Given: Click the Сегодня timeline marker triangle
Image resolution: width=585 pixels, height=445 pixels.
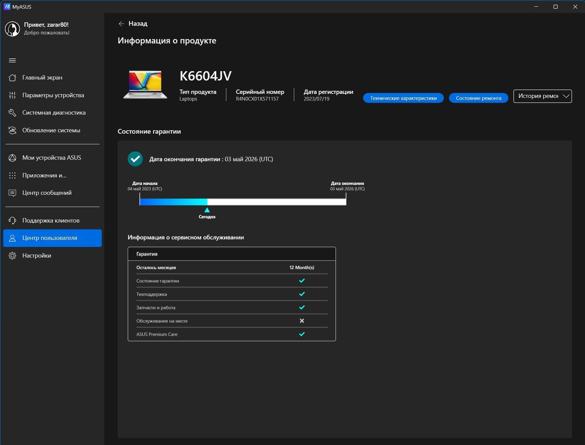Looking at the screenshot, I should 207,210.
